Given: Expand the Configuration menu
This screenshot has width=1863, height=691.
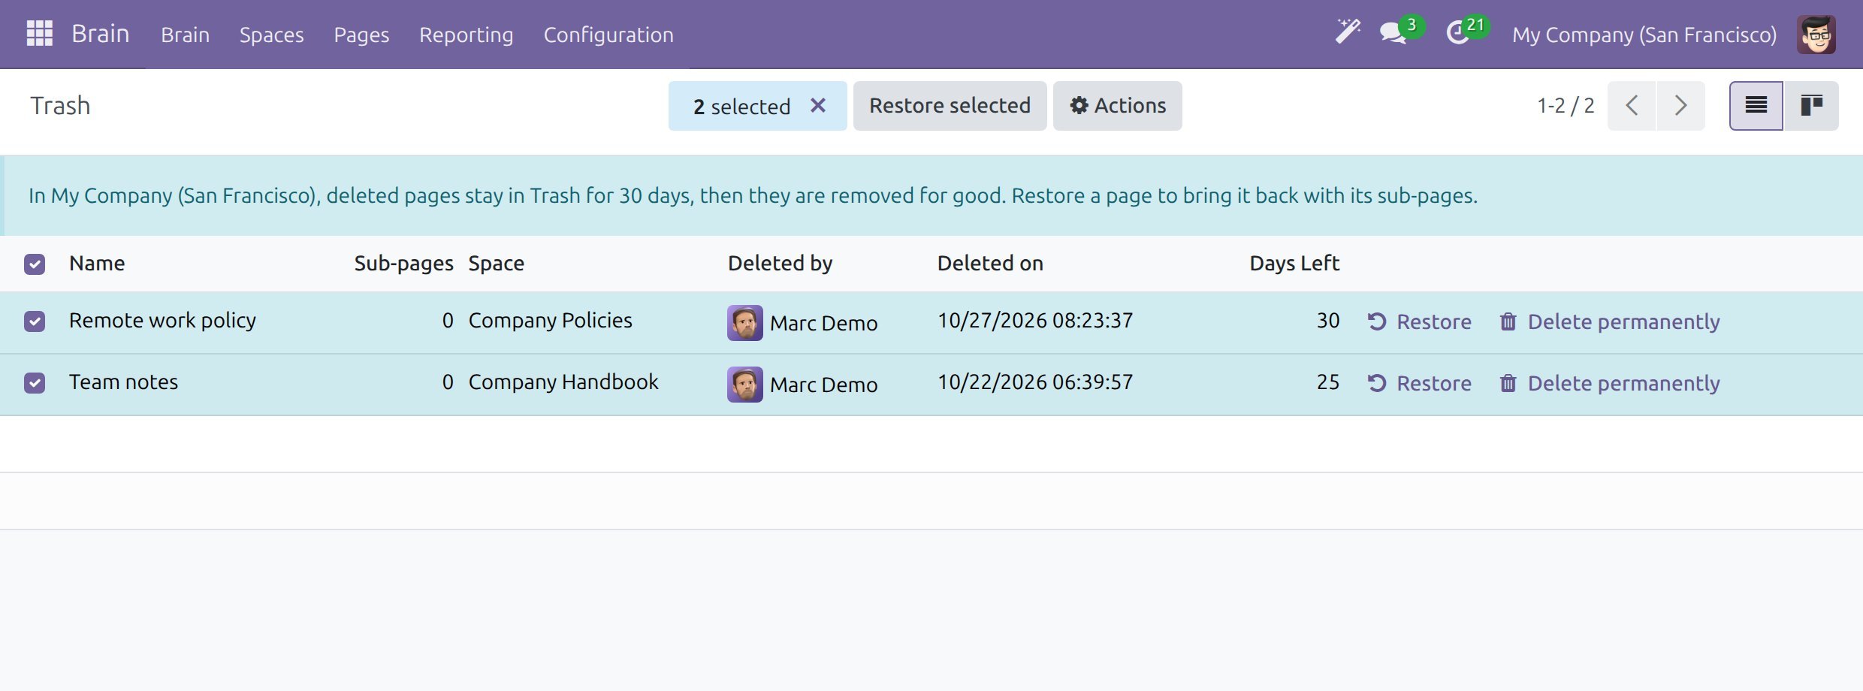Looking at the screenshot, I should [x=608, y=35].
